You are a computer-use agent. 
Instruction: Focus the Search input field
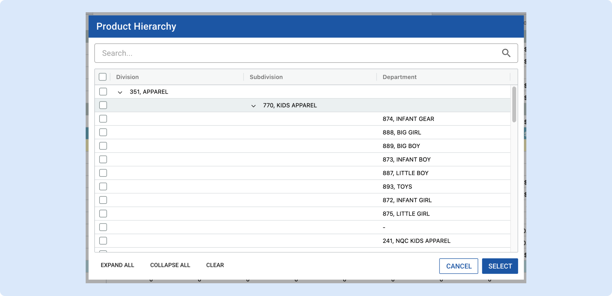coord(293,53)
